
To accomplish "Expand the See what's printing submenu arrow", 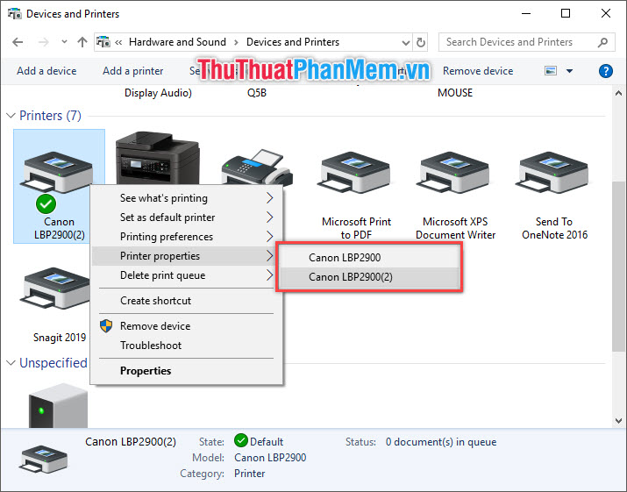I will 270,198.
